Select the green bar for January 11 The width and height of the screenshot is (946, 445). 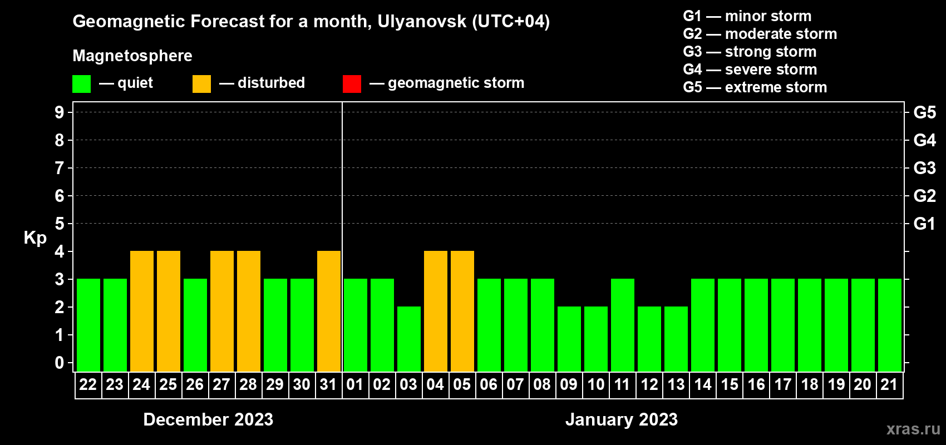(x=623, y=325)
